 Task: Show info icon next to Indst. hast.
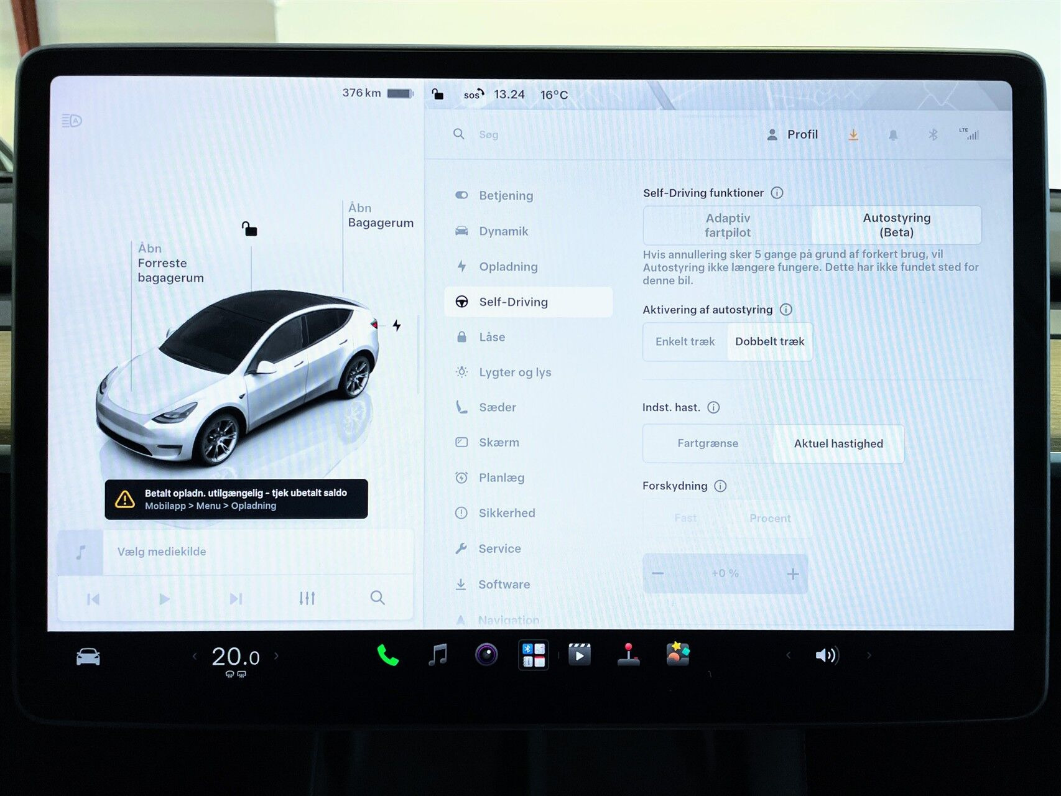click(x=713, y=407)
